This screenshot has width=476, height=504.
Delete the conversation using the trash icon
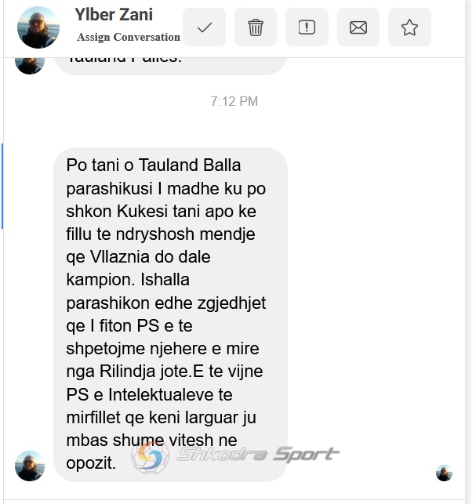click(x=256, y=27)
